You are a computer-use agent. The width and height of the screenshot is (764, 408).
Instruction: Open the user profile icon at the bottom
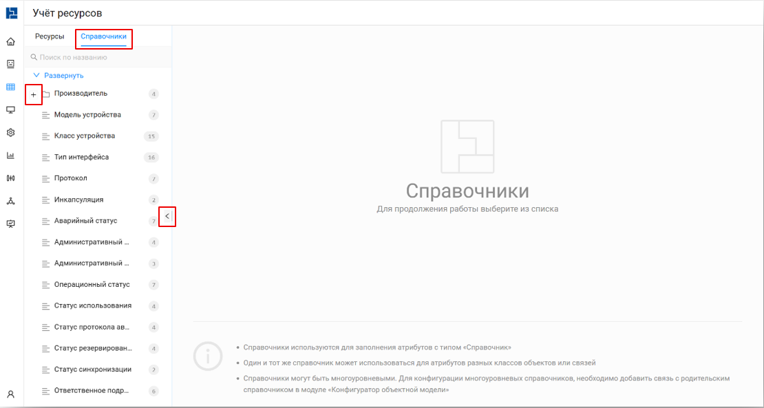10,394
